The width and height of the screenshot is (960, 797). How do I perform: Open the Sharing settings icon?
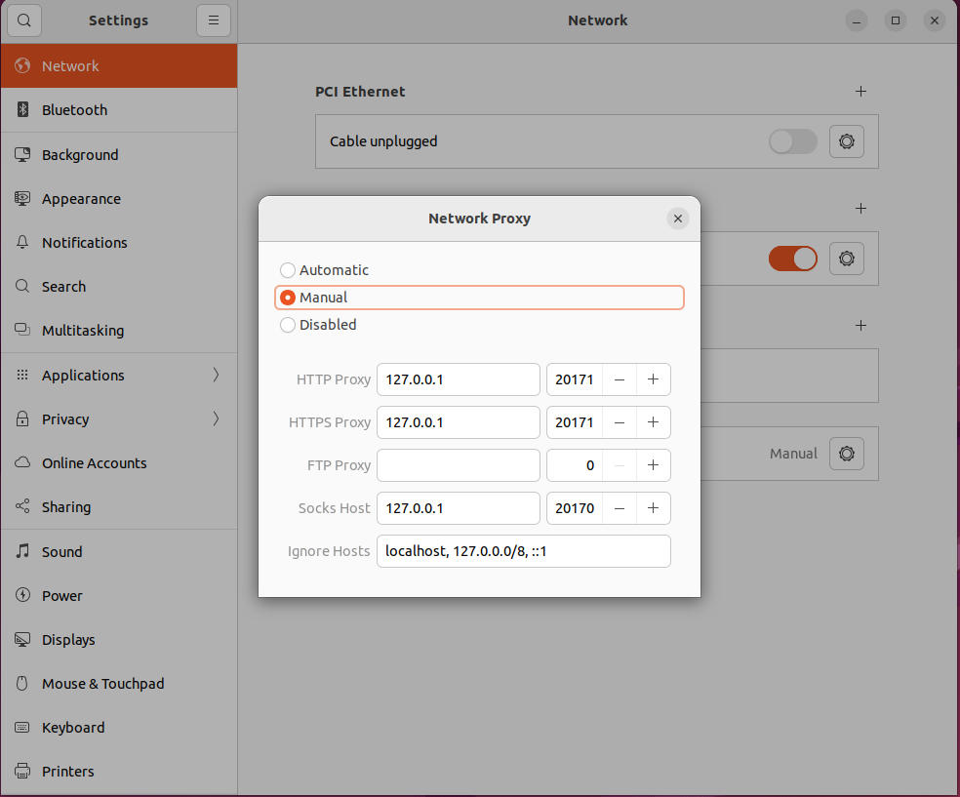pyautogui.click(x=21, y=506)
